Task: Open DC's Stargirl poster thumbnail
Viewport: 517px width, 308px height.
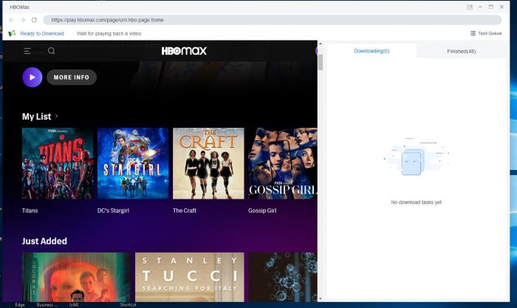Action: (133, 163)
